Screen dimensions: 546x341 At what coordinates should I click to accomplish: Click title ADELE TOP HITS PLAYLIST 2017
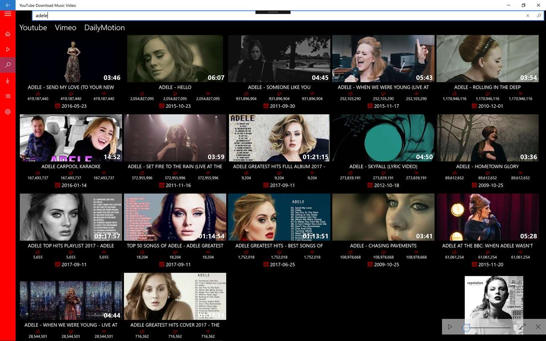coord(71,245)
